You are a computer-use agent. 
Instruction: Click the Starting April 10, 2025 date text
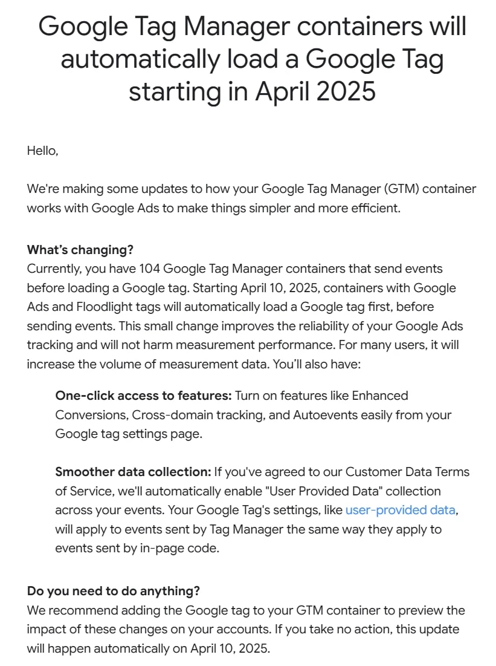[x=257, y=287]
